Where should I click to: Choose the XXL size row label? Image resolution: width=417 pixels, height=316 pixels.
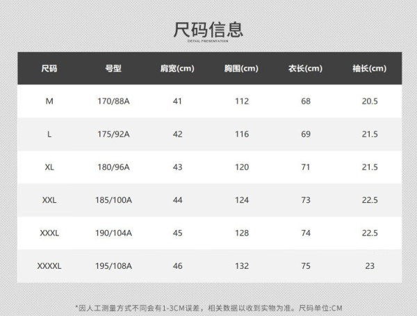point(49,200)
